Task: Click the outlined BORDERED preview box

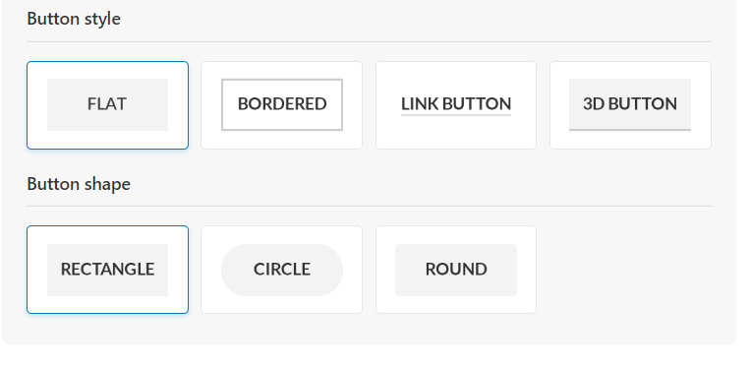Action: click(x=282, y=104)
